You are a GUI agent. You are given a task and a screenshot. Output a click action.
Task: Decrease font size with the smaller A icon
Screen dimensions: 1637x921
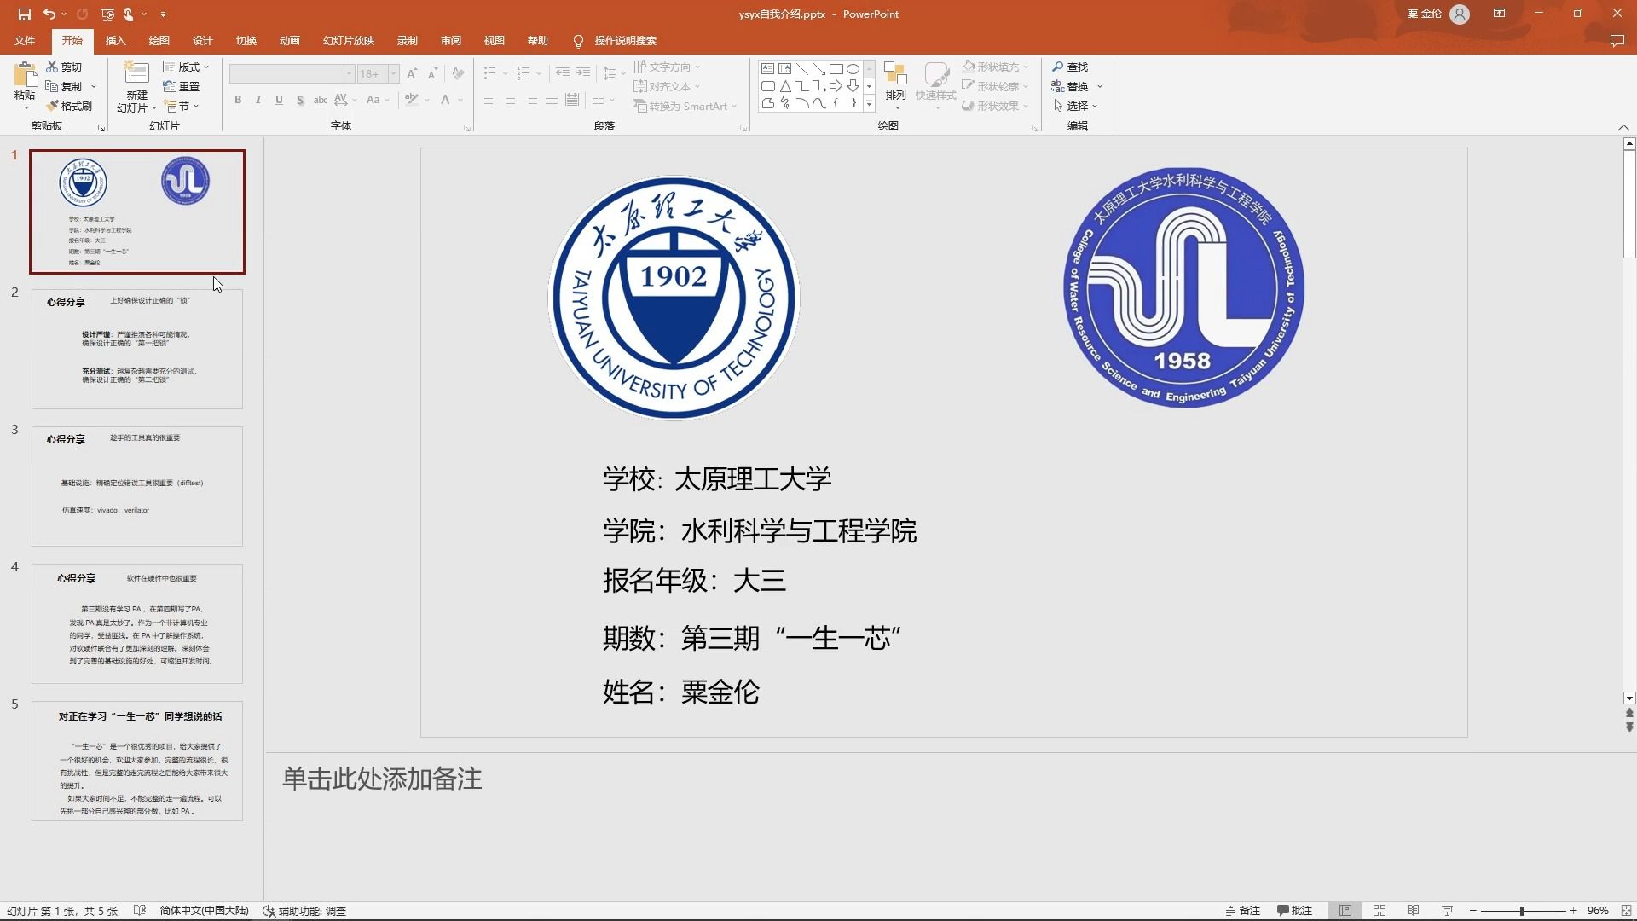432,74
